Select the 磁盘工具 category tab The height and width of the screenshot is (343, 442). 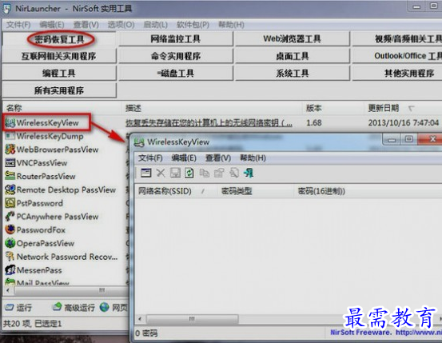[x=176, y=74]
